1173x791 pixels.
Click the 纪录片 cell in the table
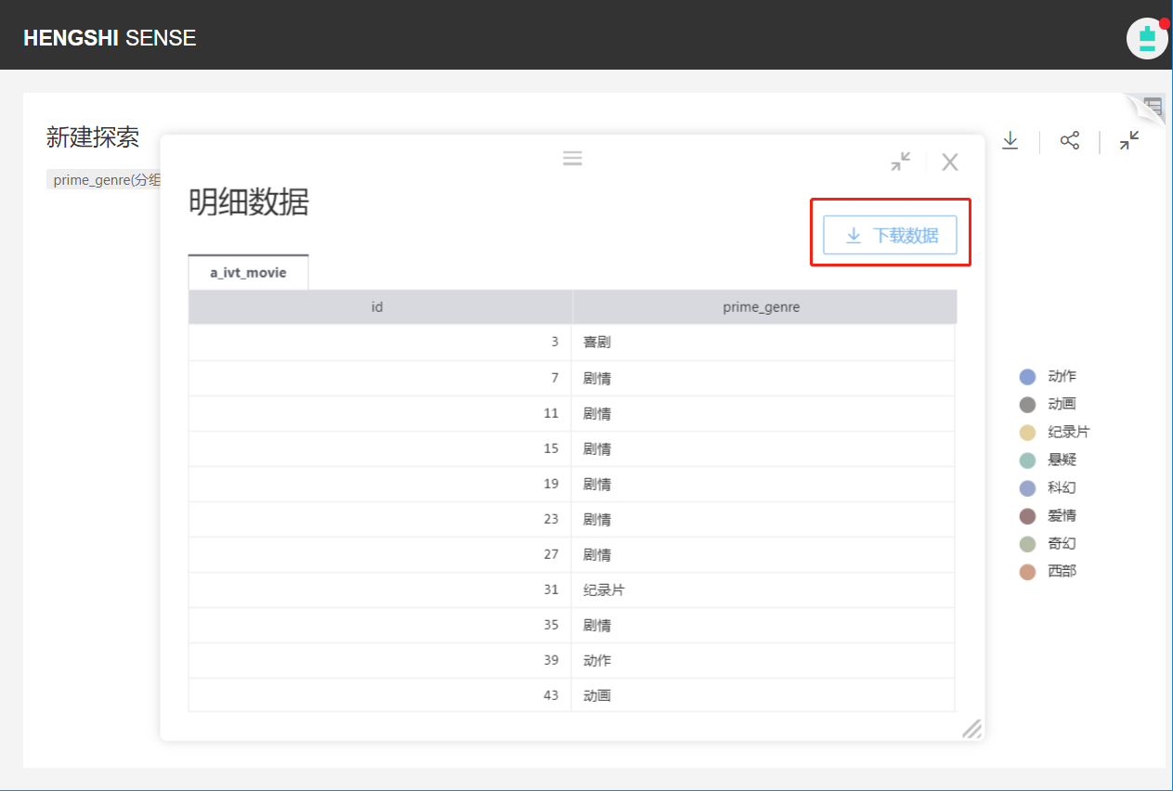coord(763,590)
